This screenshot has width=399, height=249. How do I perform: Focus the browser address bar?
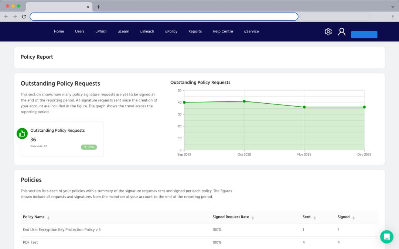164,17
